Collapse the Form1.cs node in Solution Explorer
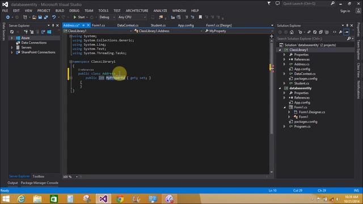Image resolution: width=363 pixels, height=204 pixels. tap(285, 107)
